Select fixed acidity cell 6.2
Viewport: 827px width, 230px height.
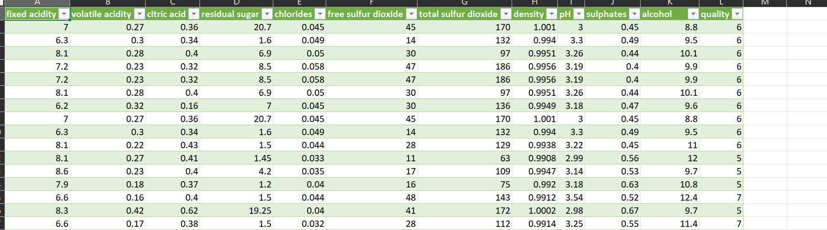pyautogui.click(x=37, y=106)
